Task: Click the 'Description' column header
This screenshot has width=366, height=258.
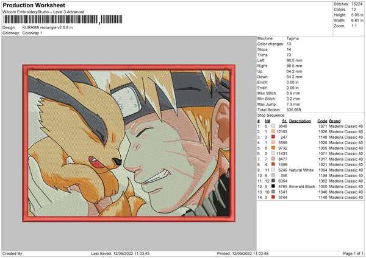Action: point(300,121)
